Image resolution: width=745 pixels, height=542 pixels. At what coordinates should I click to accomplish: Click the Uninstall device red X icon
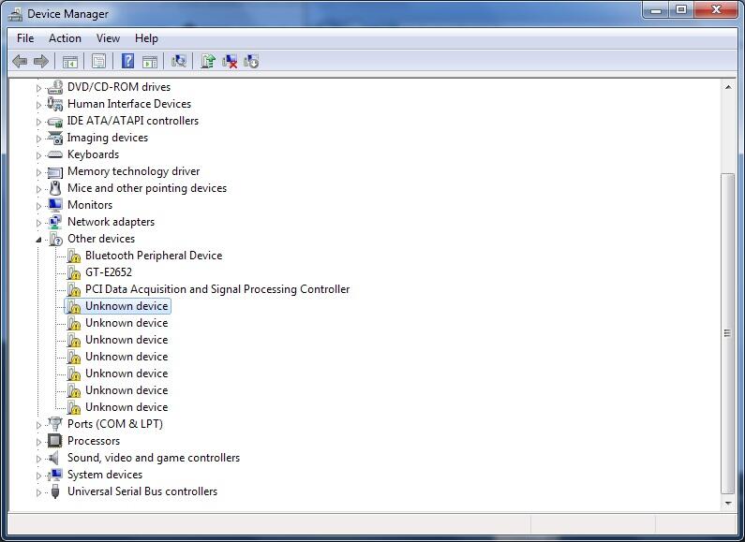tap(230, 61)
